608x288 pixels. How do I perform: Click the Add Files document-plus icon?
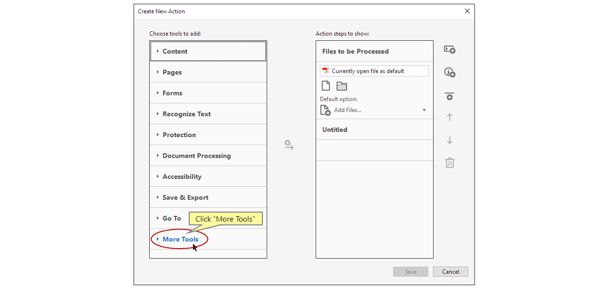pyautogui.click(x=325, y=110)
